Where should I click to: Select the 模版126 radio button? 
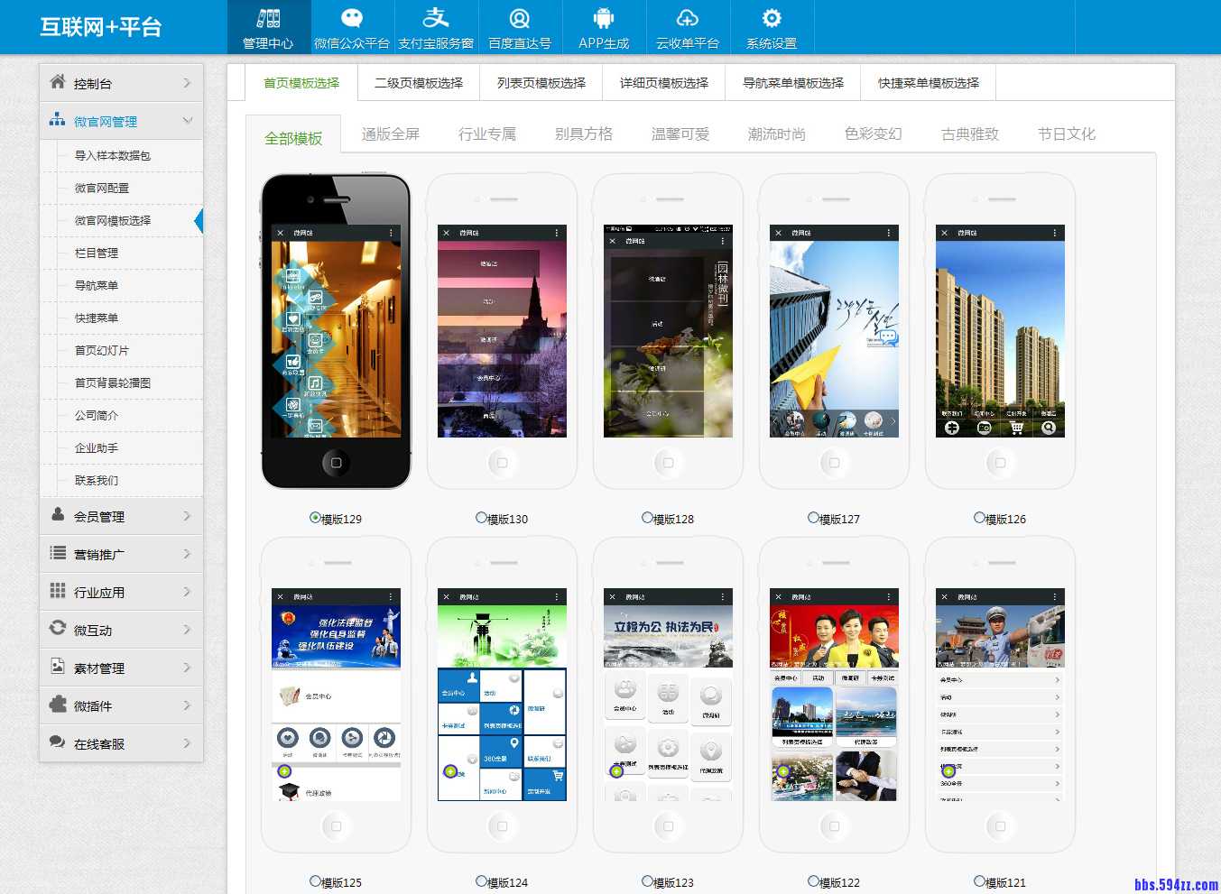click(x=979, y=518)
